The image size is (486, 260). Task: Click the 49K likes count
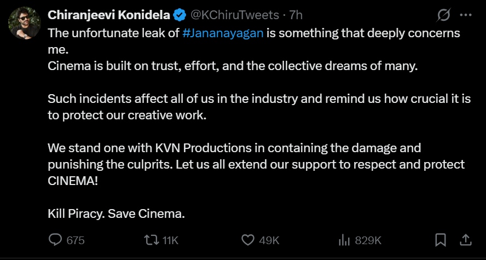(269, 240)
